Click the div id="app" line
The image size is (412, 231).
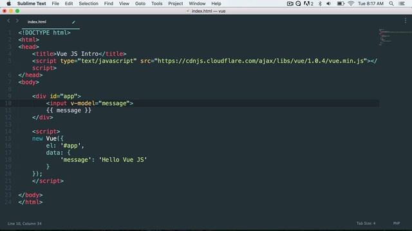tap(57, 96)
